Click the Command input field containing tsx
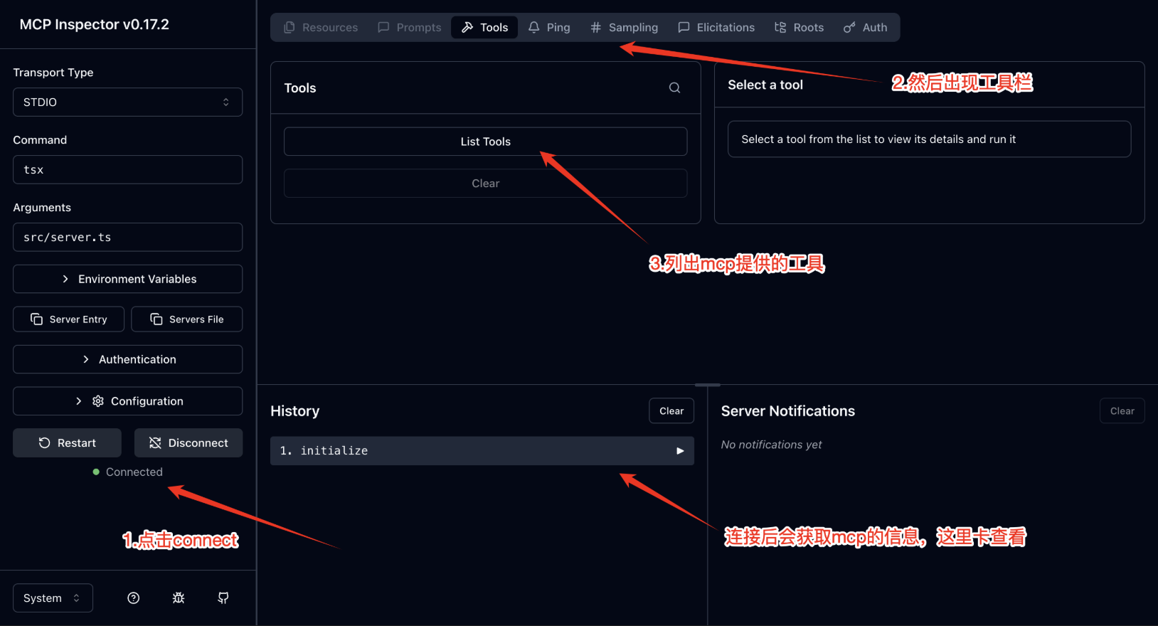 pos(127,170)
